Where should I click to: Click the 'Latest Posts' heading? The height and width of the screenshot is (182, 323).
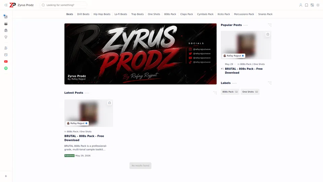point(74,93)
